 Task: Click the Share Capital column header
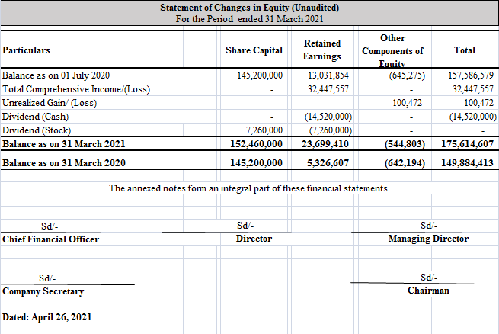[254, 50]
